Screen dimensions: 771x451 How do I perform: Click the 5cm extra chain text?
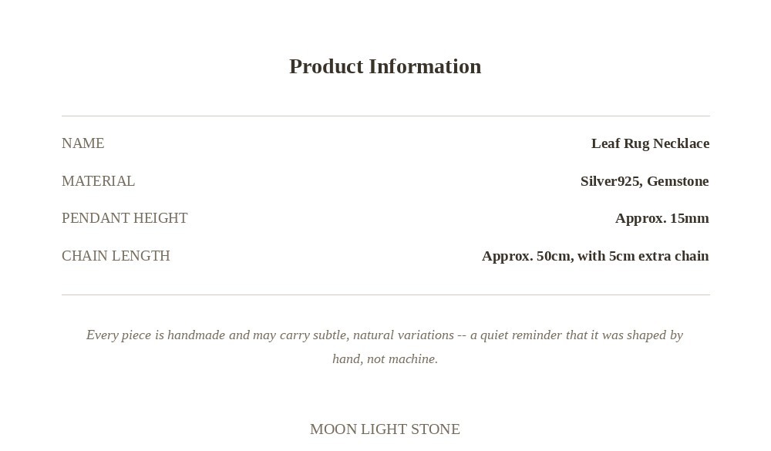[659, 256]
